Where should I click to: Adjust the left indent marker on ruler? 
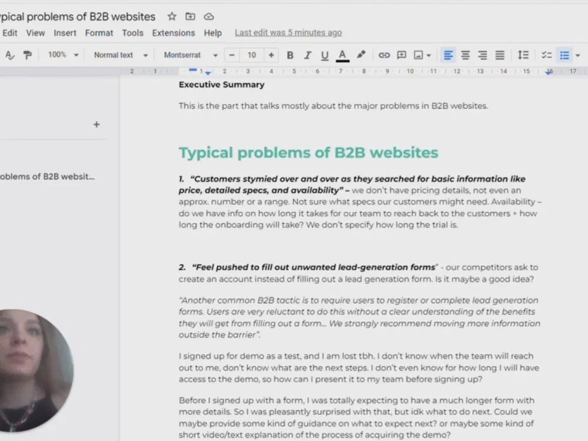pyautogui.click(x=208, y=73)
